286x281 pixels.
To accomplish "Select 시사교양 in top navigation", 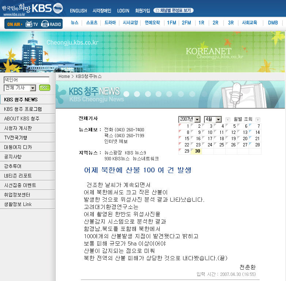I will tap(130, 23).
